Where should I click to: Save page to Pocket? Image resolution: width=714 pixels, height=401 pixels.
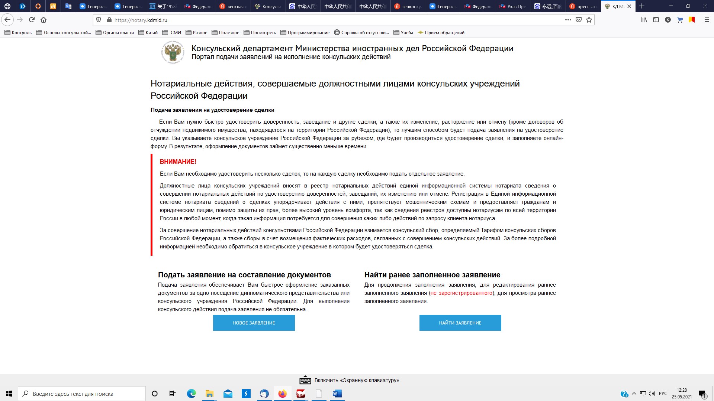coord(578,20)
